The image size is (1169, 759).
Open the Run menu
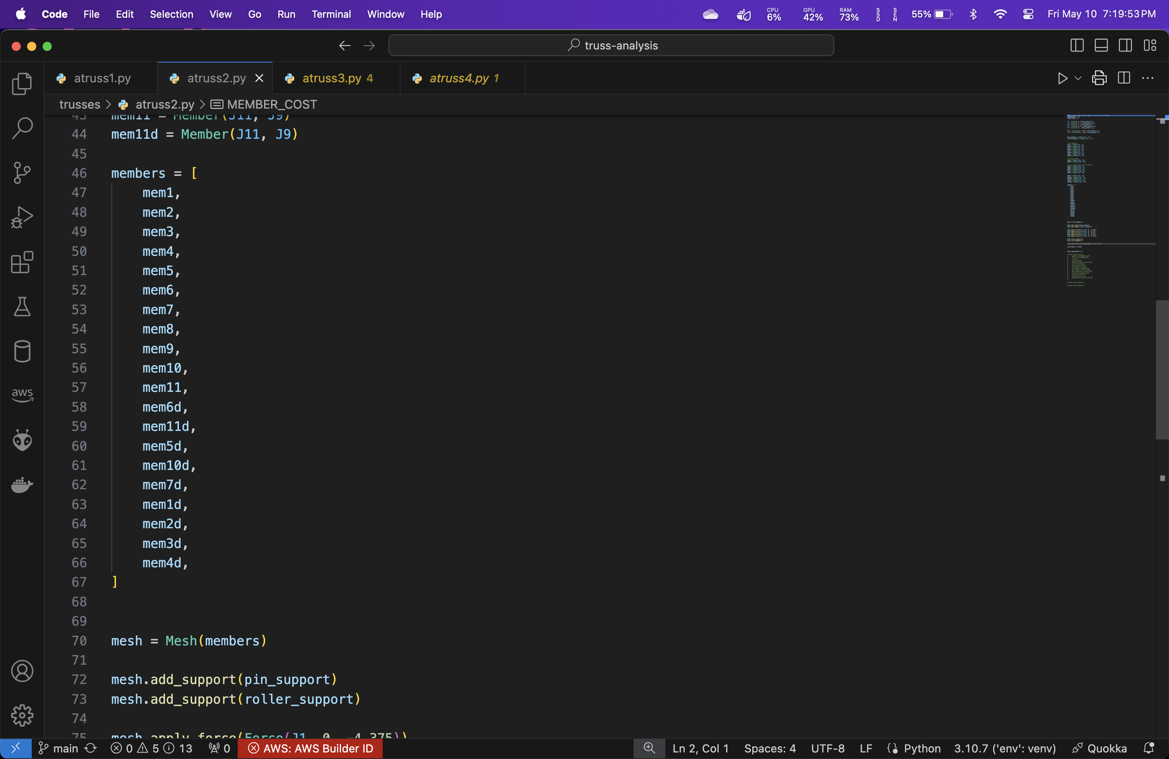pos(286,14)
